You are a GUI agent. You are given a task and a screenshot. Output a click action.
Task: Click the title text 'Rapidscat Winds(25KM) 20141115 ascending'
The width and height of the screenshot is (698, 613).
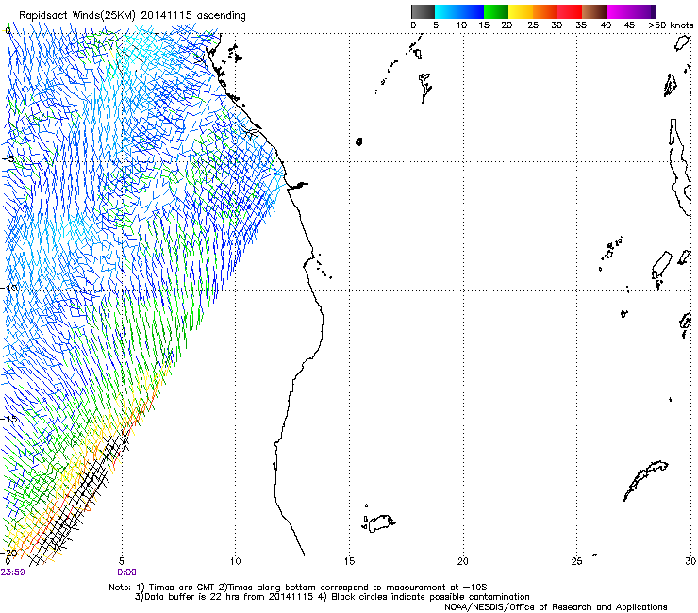[132, 15]
